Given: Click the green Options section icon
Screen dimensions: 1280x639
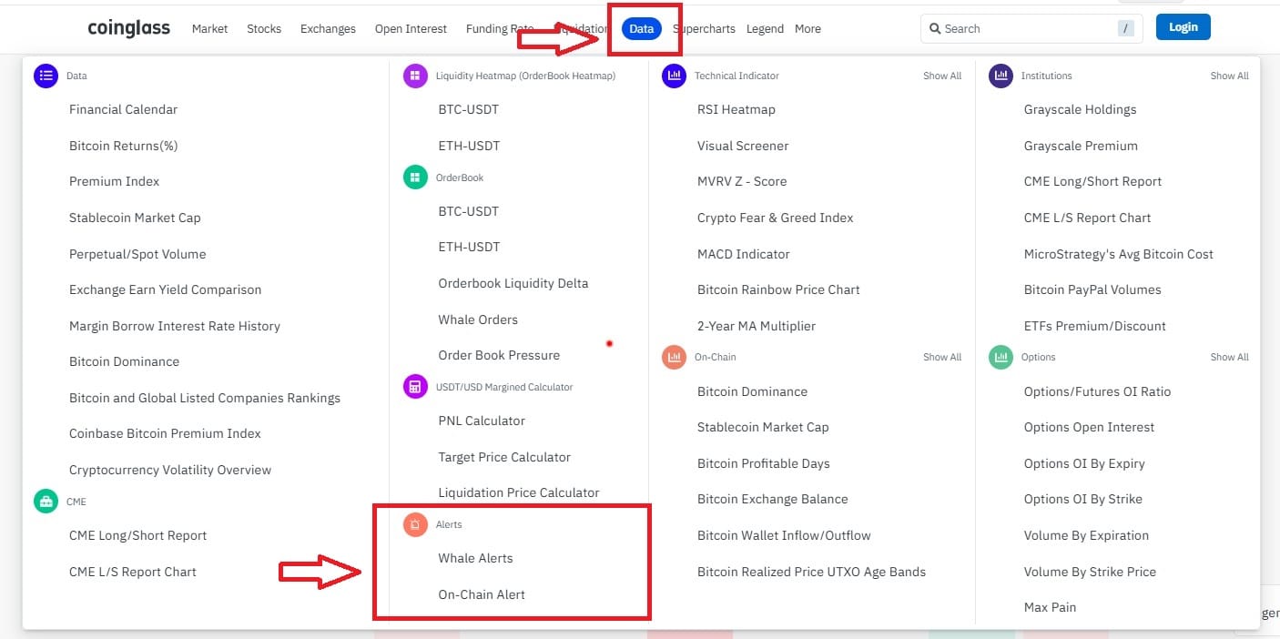Looking at the screenshot, I should 1001,357.
